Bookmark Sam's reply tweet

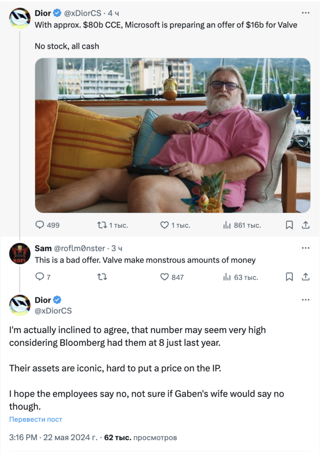(289, 277)
